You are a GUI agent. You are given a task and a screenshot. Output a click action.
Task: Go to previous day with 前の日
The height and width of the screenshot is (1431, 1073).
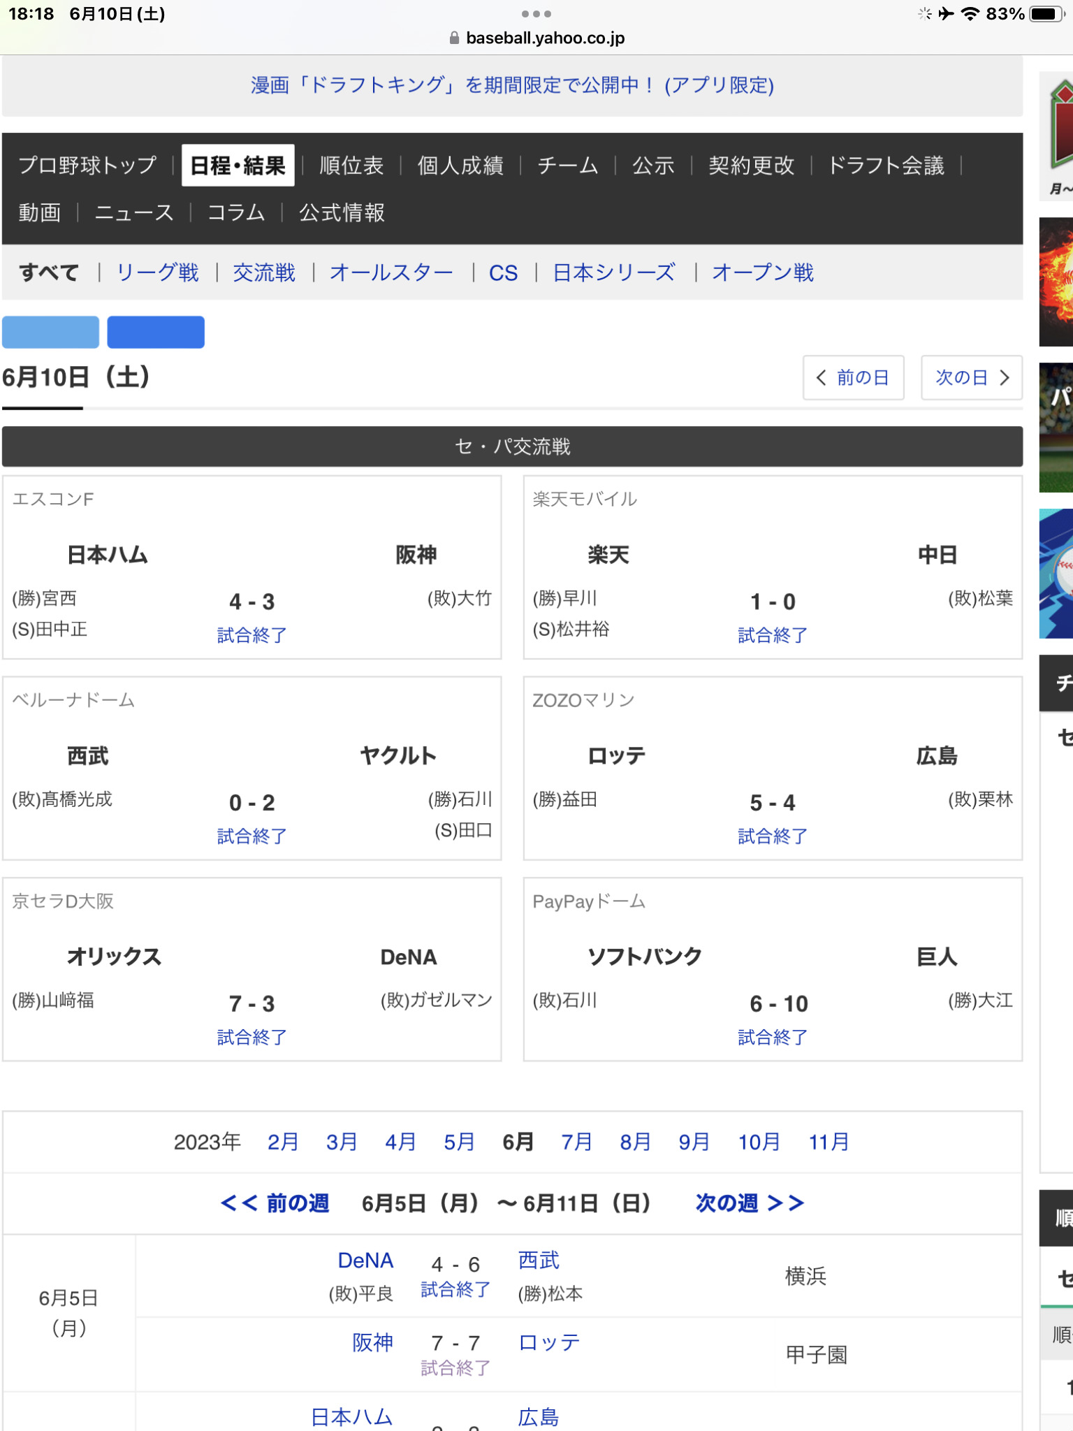853,378
